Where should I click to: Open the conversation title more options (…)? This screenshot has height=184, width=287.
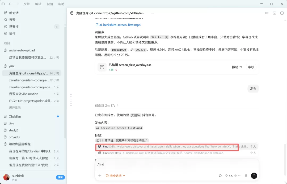click(x=152, y=13)
